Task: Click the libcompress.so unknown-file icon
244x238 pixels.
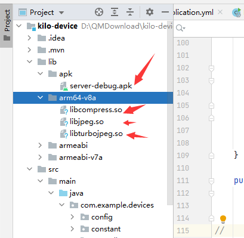Action: [x=64, y=110]
